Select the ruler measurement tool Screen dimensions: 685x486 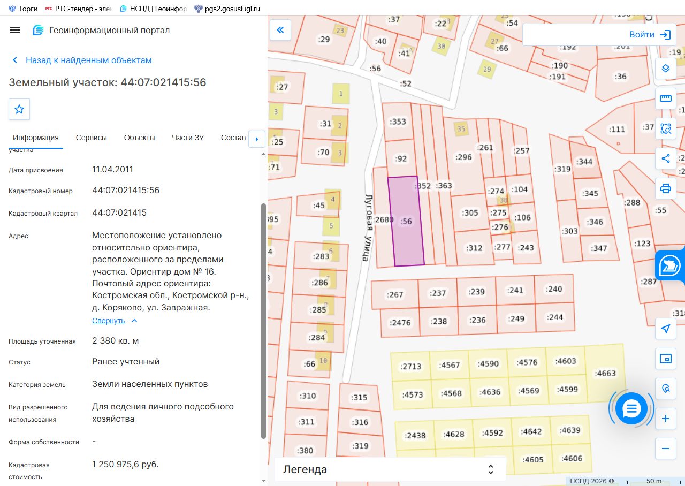[666, 98]
